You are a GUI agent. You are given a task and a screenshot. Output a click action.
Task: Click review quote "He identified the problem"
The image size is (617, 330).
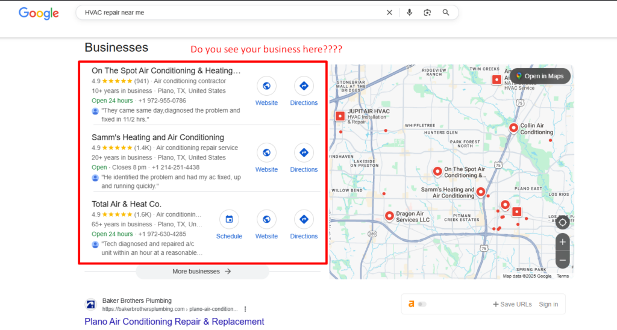171,182
